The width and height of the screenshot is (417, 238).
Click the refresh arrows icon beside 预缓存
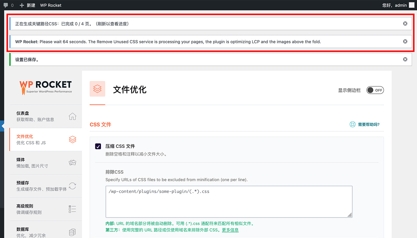coord(72,186)
